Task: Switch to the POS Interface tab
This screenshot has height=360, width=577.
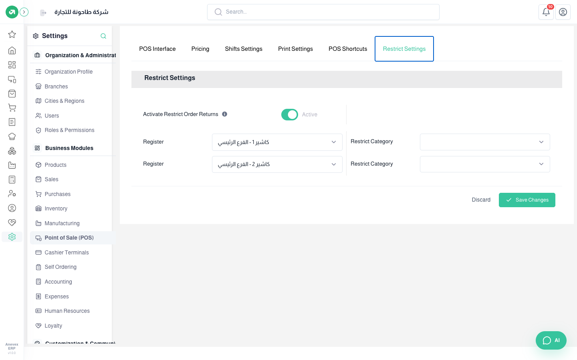Action: click(157, 49)
